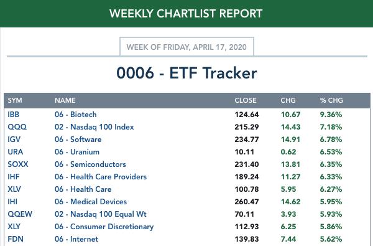Open the QQQ symbol link

point(17,127)
